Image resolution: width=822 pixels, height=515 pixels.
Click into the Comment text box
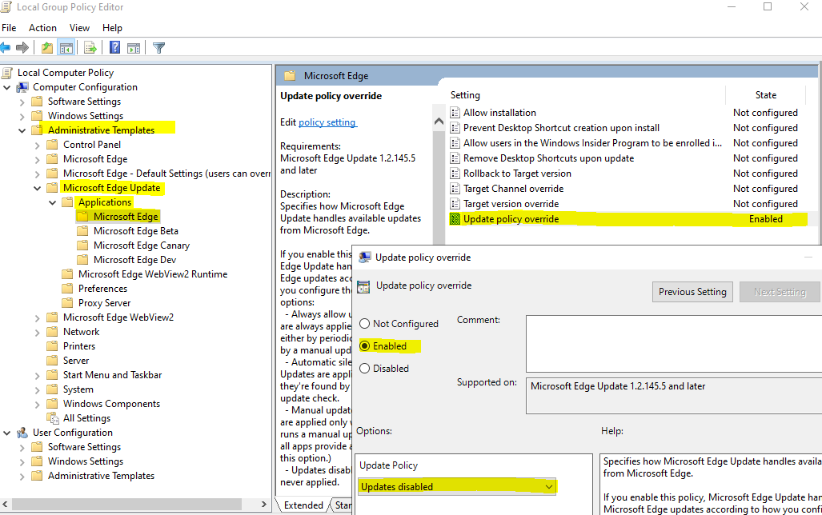[x=674, y=344]
